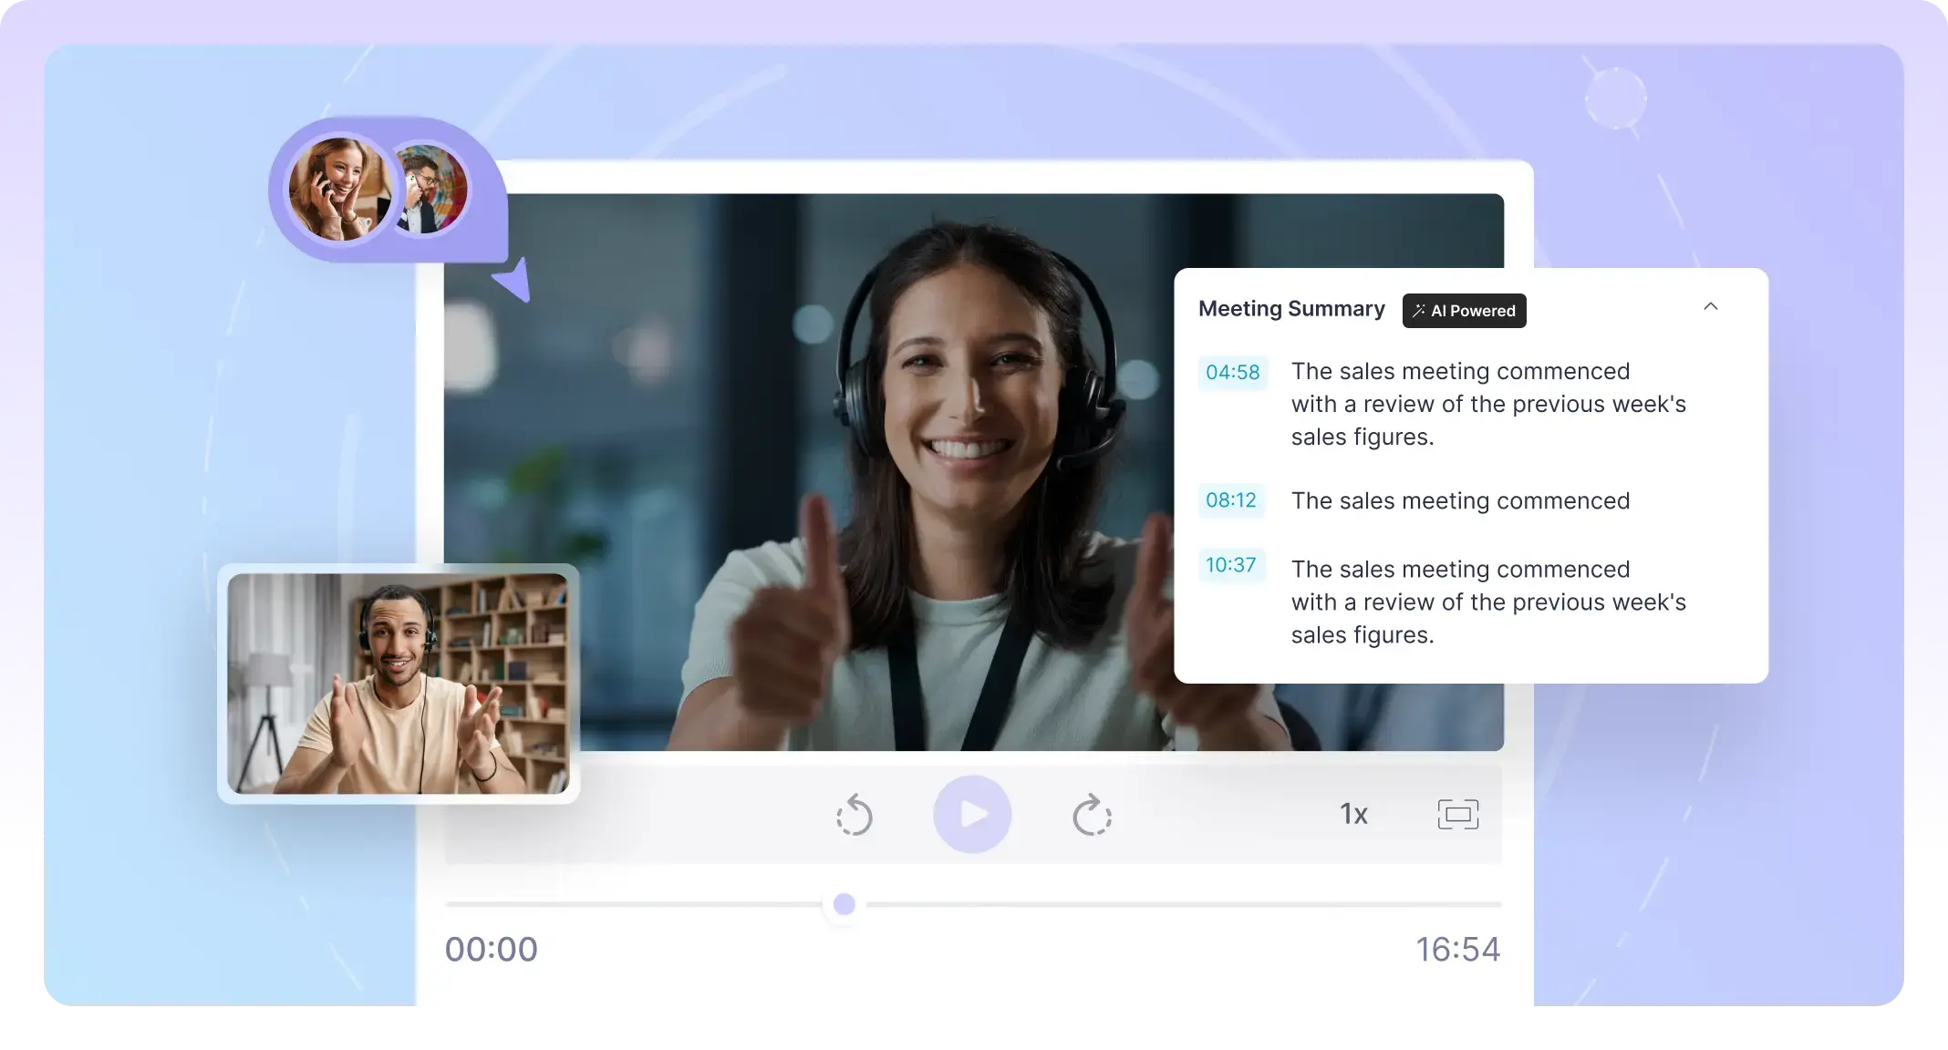The height and width of the screenshot is (1050, 1948).
Task: Select the summary paragraph beside 10:37
Action: (1488, 602)
